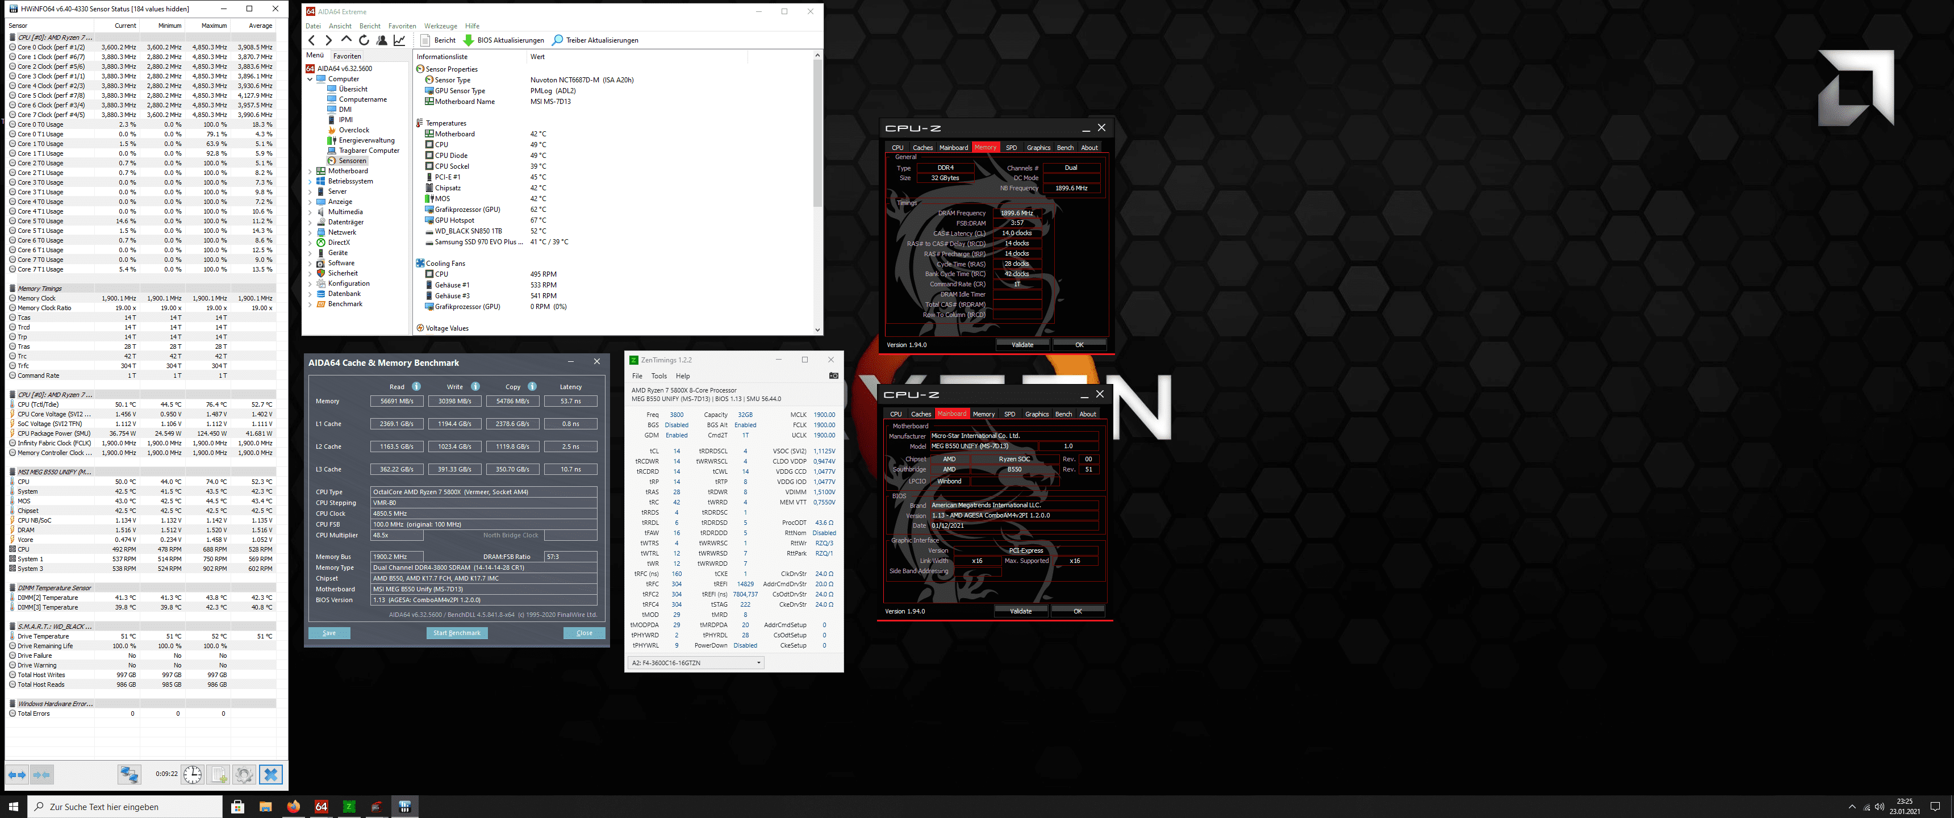Click ZenTimings icon in Windows taskbar
The height and width of the screenshot is (818, 1954).
click(349, 806)
